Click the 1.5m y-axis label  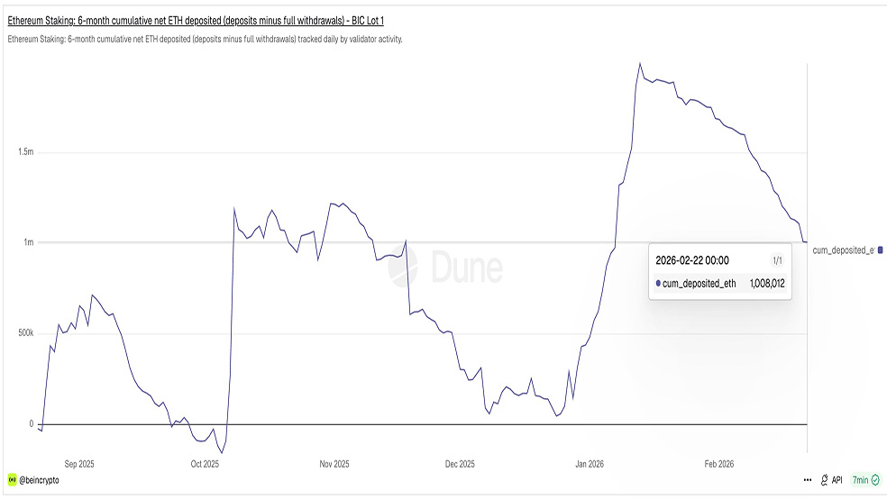pyautogui.click(x=25, y=152)
